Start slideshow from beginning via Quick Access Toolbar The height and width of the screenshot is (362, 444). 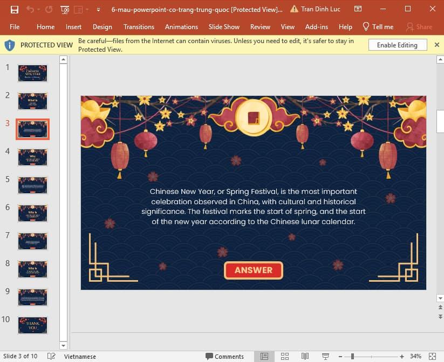tap(64, 9)
